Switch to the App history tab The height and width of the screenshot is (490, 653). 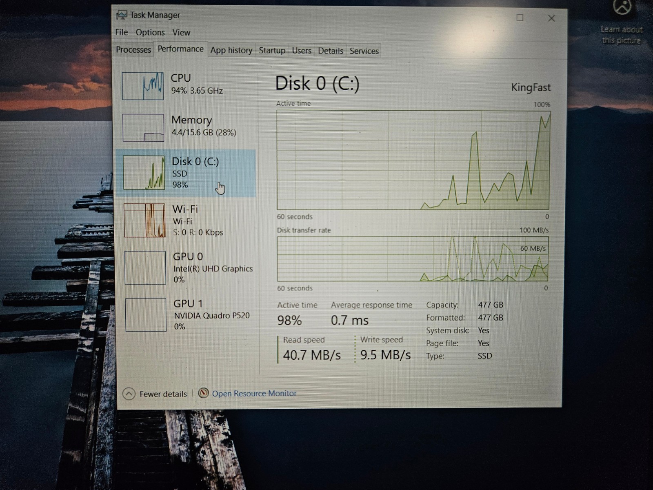click(231, 50)
